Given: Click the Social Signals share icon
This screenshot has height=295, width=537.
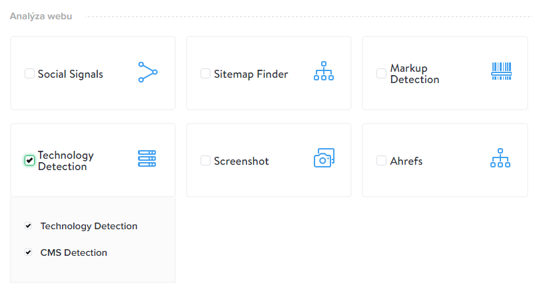Looking at the screenshot, I should (148, 72).
